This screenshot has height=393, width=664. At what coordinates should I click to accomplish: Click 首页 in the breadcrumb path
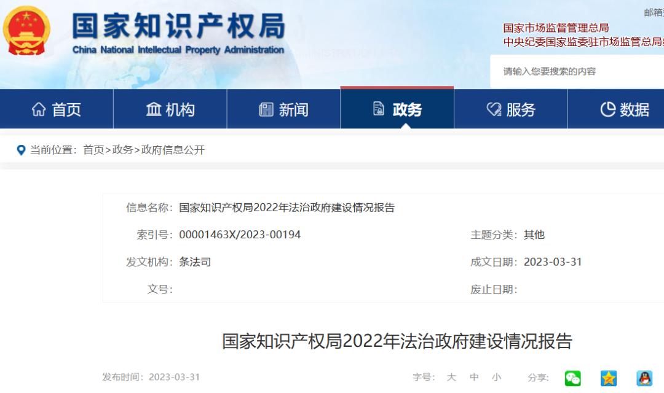(x=93, y=150)
